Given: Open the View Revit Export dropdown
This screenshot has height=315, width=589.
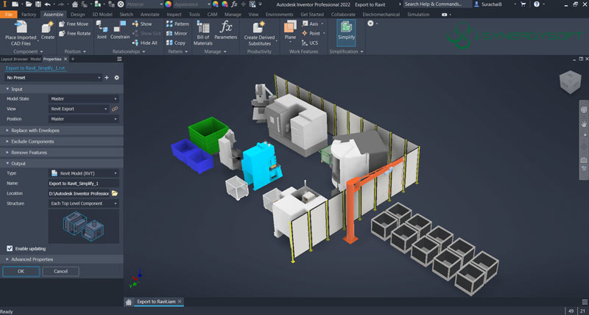Looking at the screenshot, I should 79,109.
